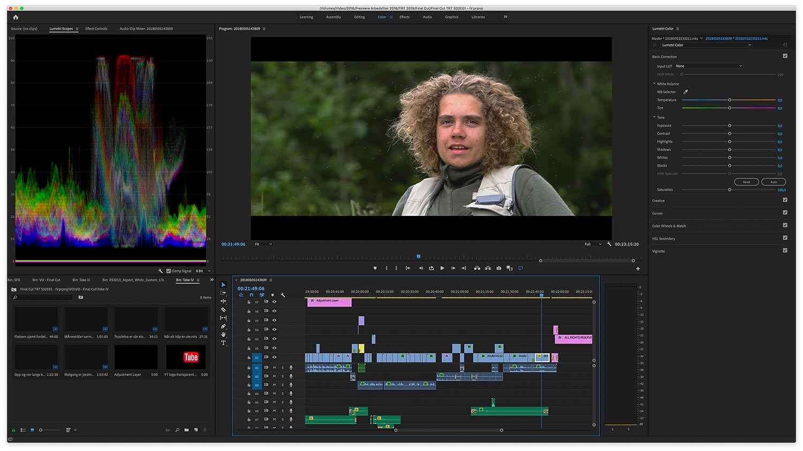Open Timeline Display Settings wrench
The width and height of the screenshot is (803, 451).
(x=283, y=295)
